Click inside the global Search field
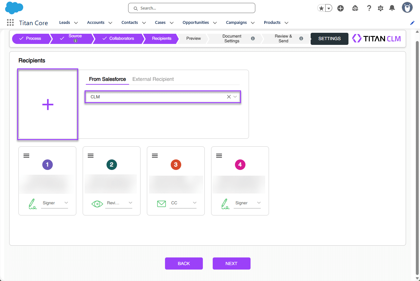Viewport: 420px width, 281px height. 191,8
